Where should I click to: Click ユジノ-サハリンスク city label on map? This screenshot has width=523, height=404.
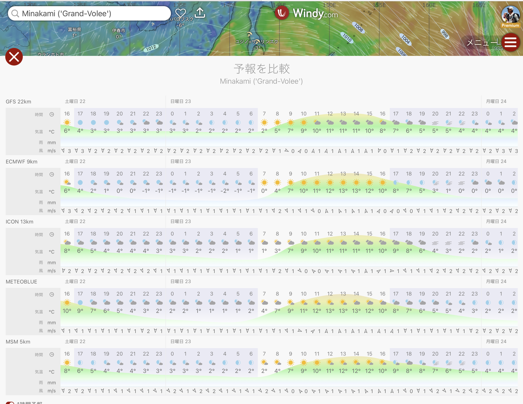257,42
